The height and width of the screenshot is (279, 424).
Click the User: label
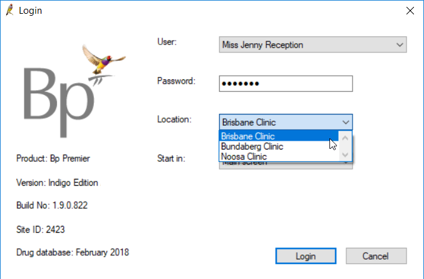pos(167,42)
